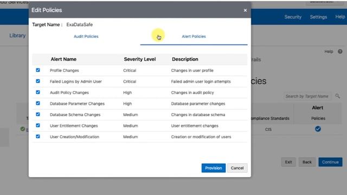347x195 pixels.
Task: Close the Edit Policies dialog with the X
Action: [x=245, y=10]
